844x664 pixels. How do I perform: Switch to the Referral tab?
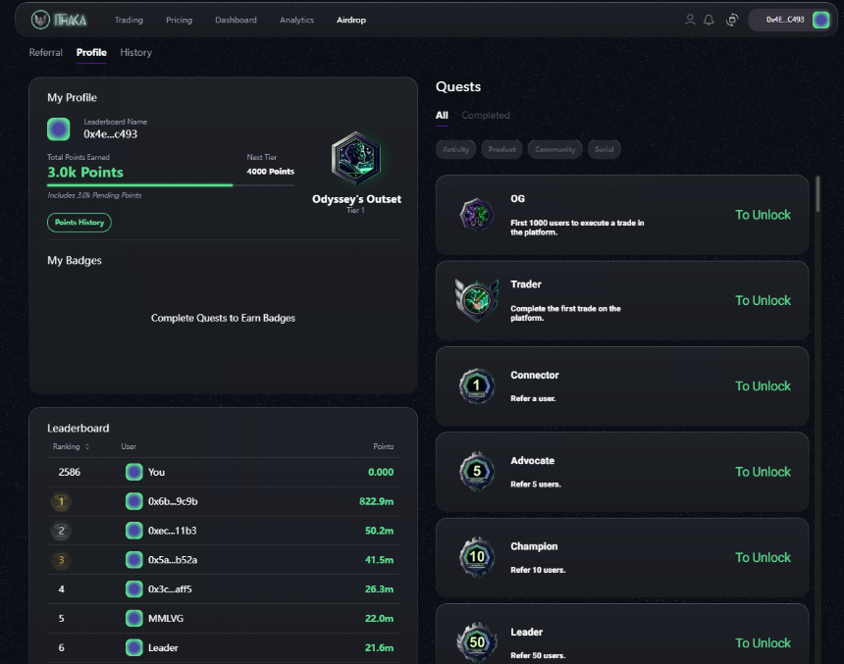[x=46, y=52]
